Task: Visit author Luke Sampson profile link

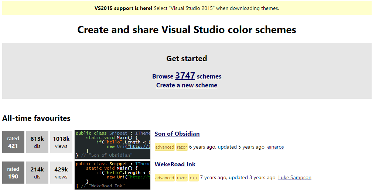Action: (295, 177)
